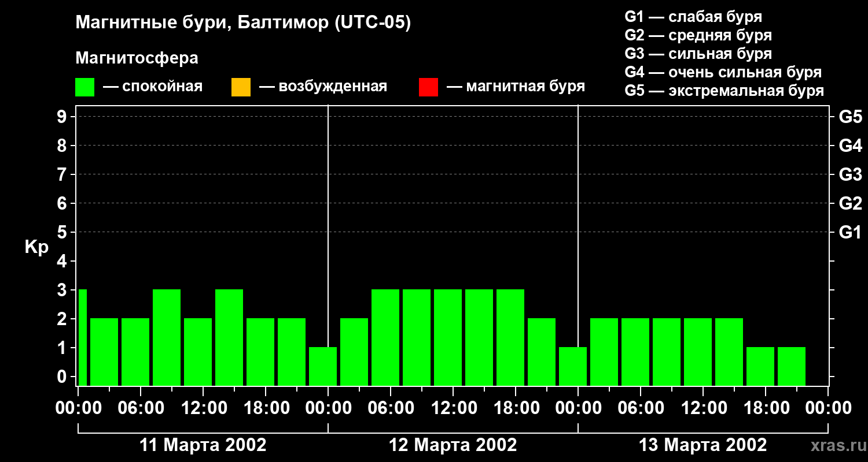Image resolution: width=868 pixels, height=462 pixels.
Task: Click the G4 label on the right axis
Action: coord(851,146)
